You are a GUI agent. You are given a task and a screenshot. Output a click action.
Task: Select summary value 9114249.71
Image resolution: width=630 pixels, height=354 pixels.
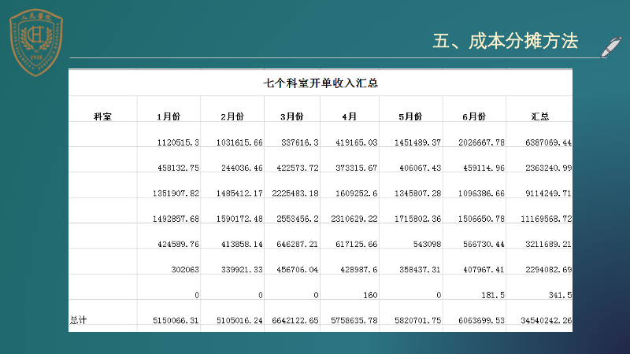548,194
